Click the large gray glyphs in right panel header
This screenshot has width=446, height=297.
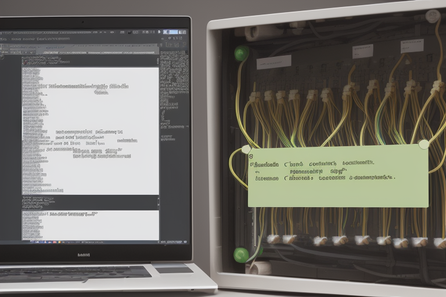pos(174,45)
